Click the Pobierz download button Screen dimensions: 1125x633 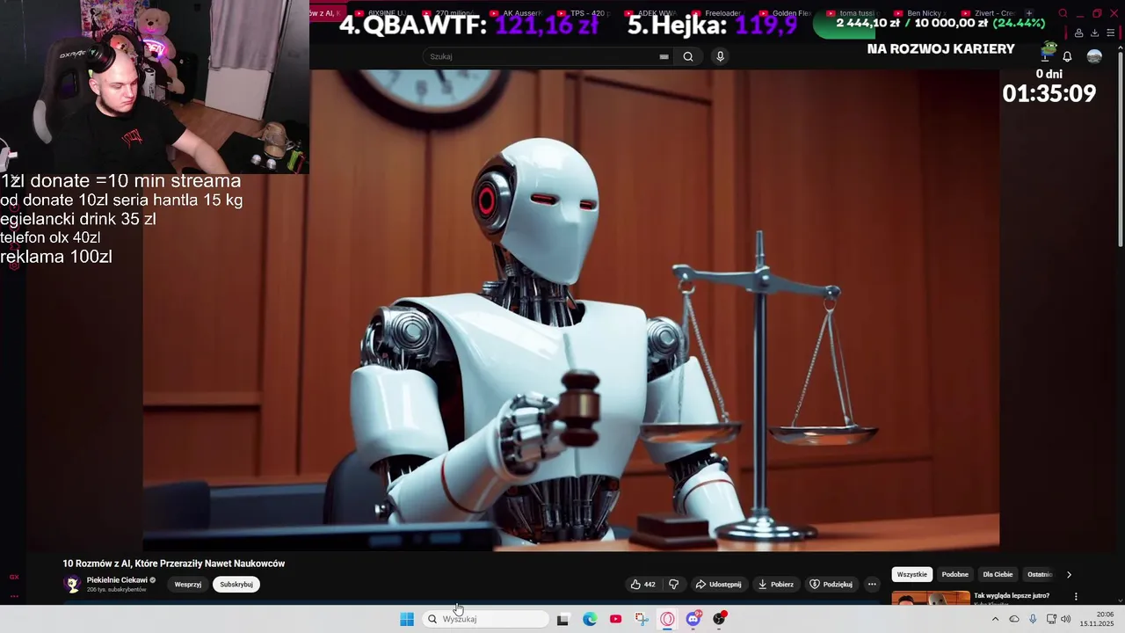click(776, 584)
